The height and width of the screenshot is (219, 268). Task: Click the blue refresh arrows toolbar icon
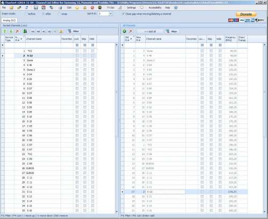pyautogui.click(x=27, y=8)
